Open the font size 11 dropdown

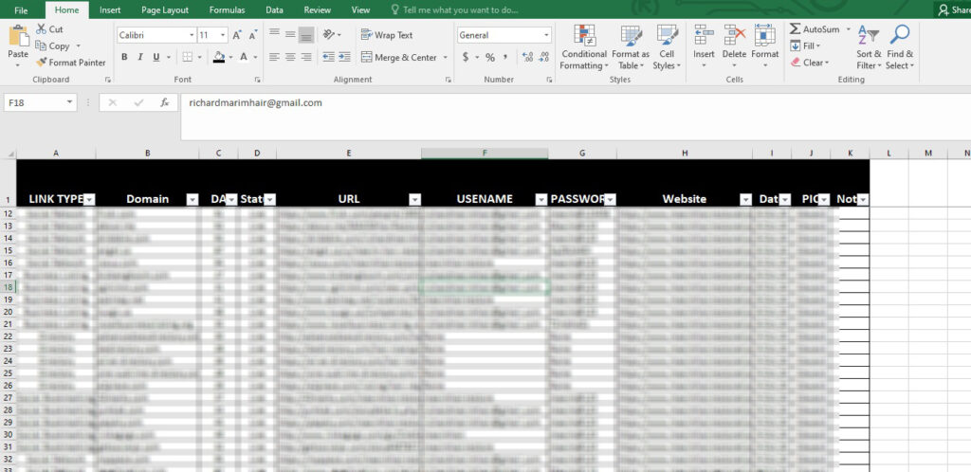click(x=223, y=35)
